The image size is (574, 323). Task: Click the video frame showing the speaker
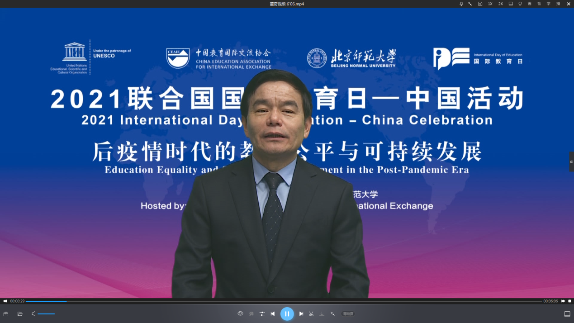pos(287,153)
